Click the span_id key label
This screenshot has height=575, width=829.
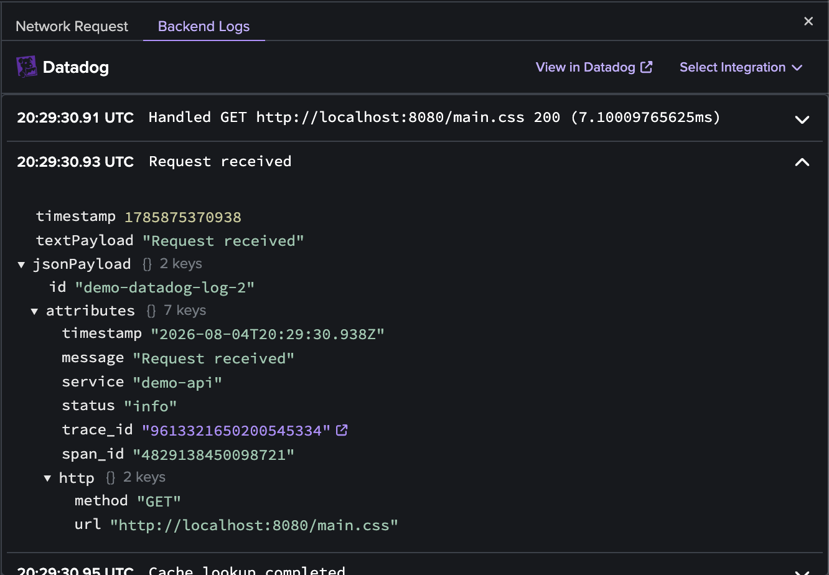point(93,454)
